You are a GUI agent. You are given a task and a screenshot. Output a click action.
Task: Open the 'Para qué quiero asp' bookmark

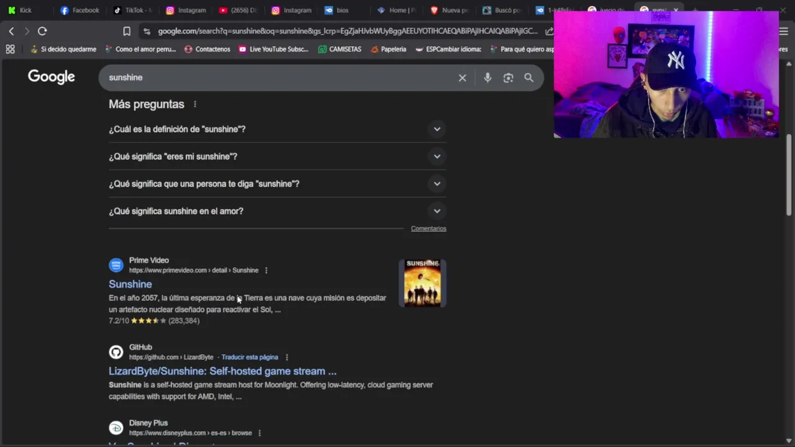(x=522, y=49)
